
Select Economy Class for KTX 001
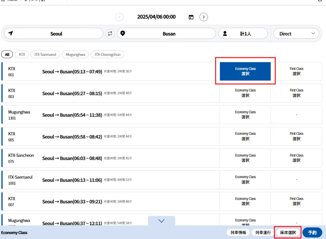pyautogui.click(x=245, y=71)
